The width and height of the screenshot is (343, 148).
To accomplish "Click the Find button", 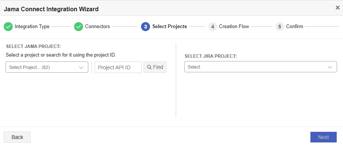I will pos(155,67).
